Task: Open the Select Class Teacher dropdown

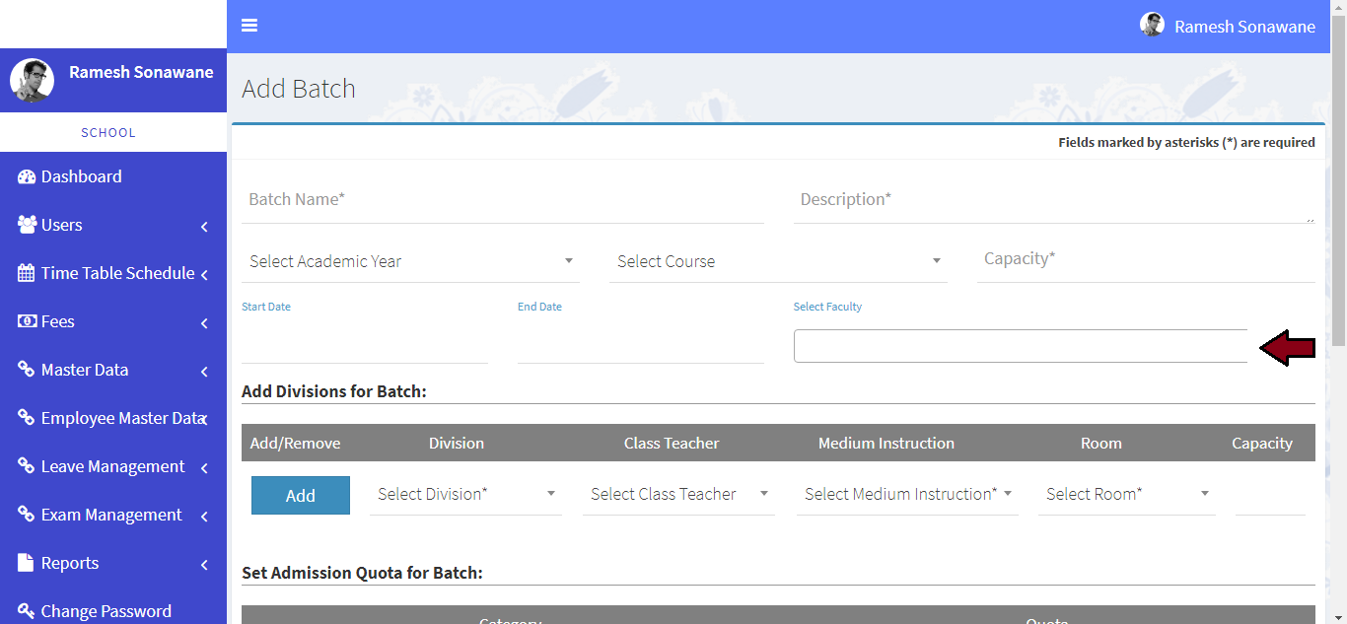Action: pyautogui.click(x=678, y=494)
